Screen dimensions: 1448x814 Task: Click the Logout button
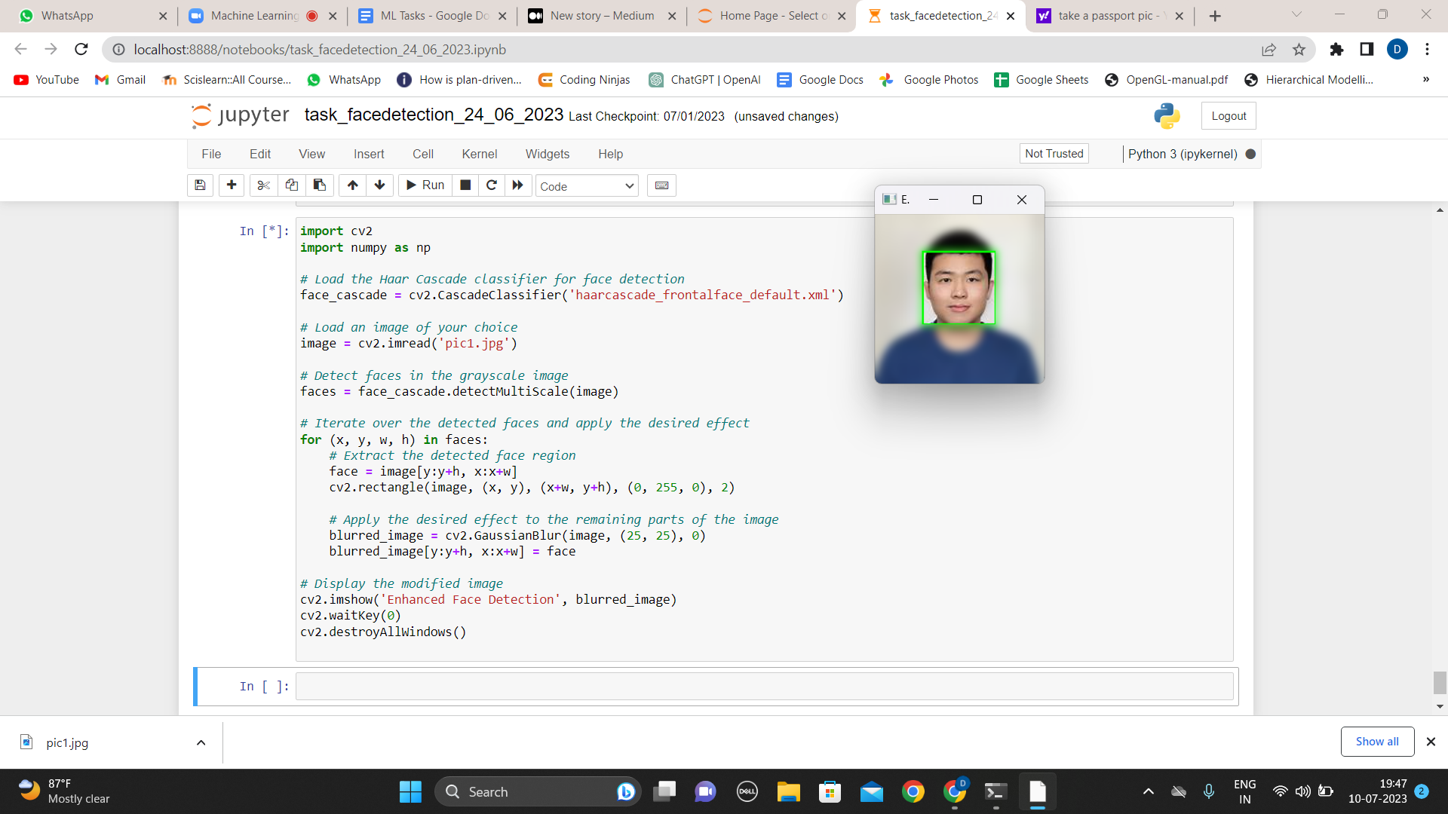click(x=1228, y=116)
